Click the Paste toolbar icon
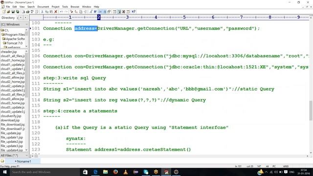313x176 pixels. [51, 12]
